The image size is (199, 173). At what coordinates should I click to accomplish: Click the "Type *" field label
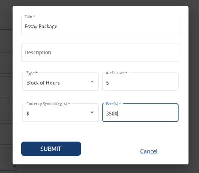click(32, 73)
